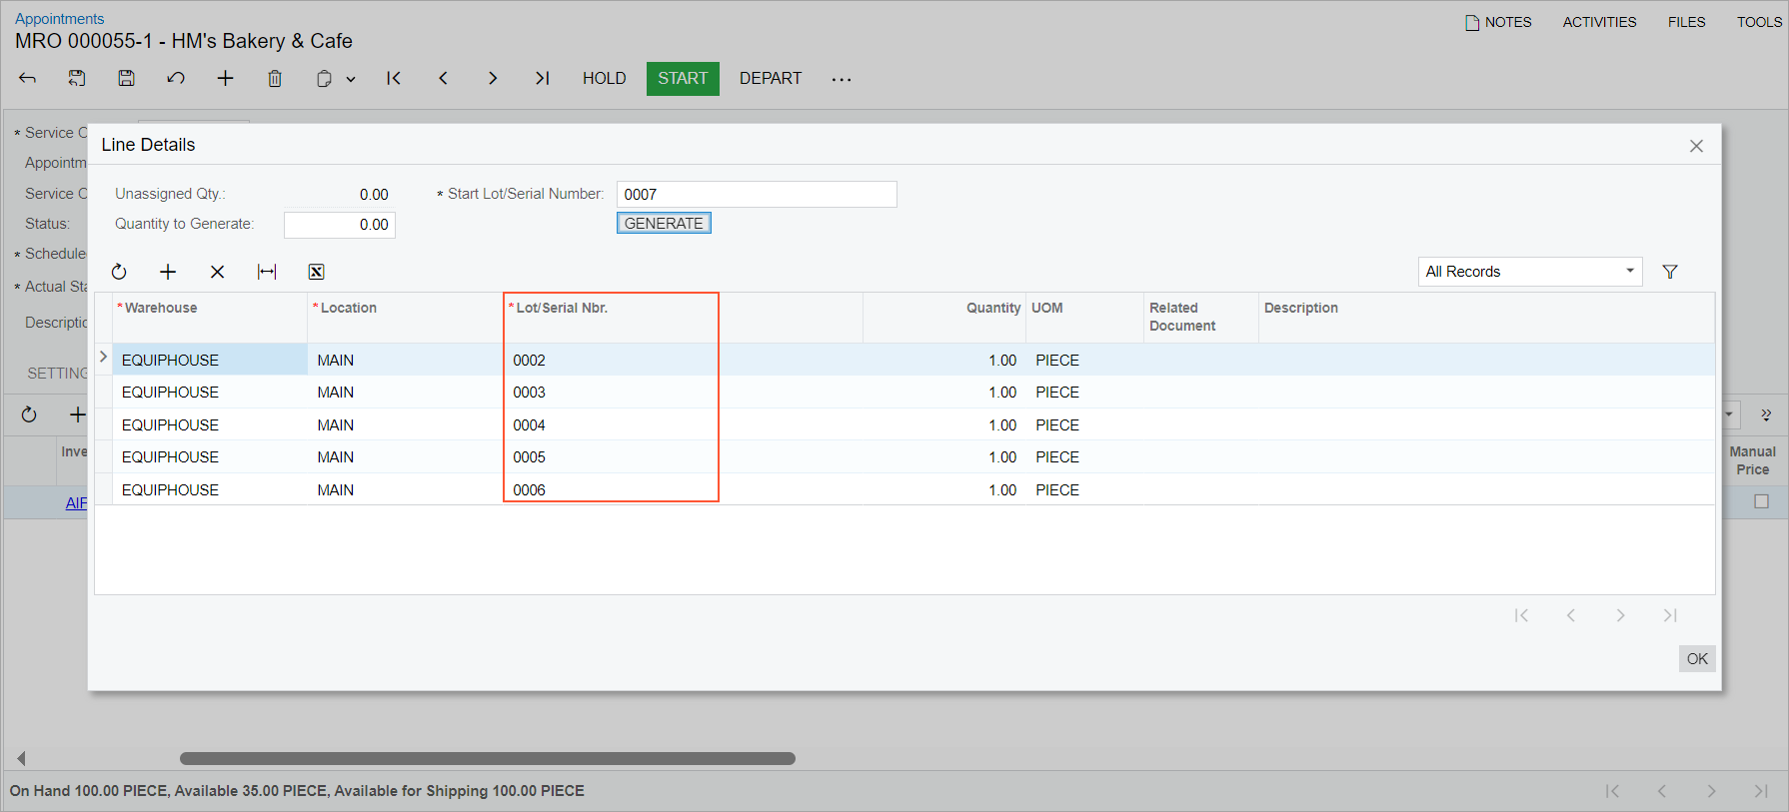Open the more actions ellipsis menu
The height and width of the screenshot is (812, 1789).
[842, 79]
